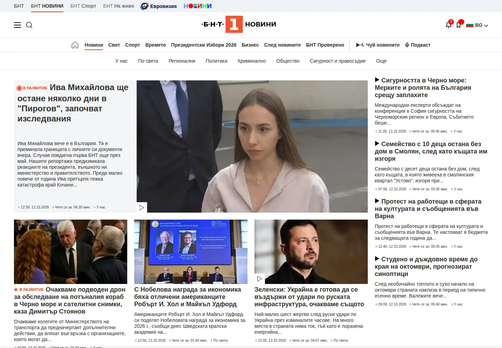
Task: Open БНТ Проверено menu item
Action: coord(325,45)
